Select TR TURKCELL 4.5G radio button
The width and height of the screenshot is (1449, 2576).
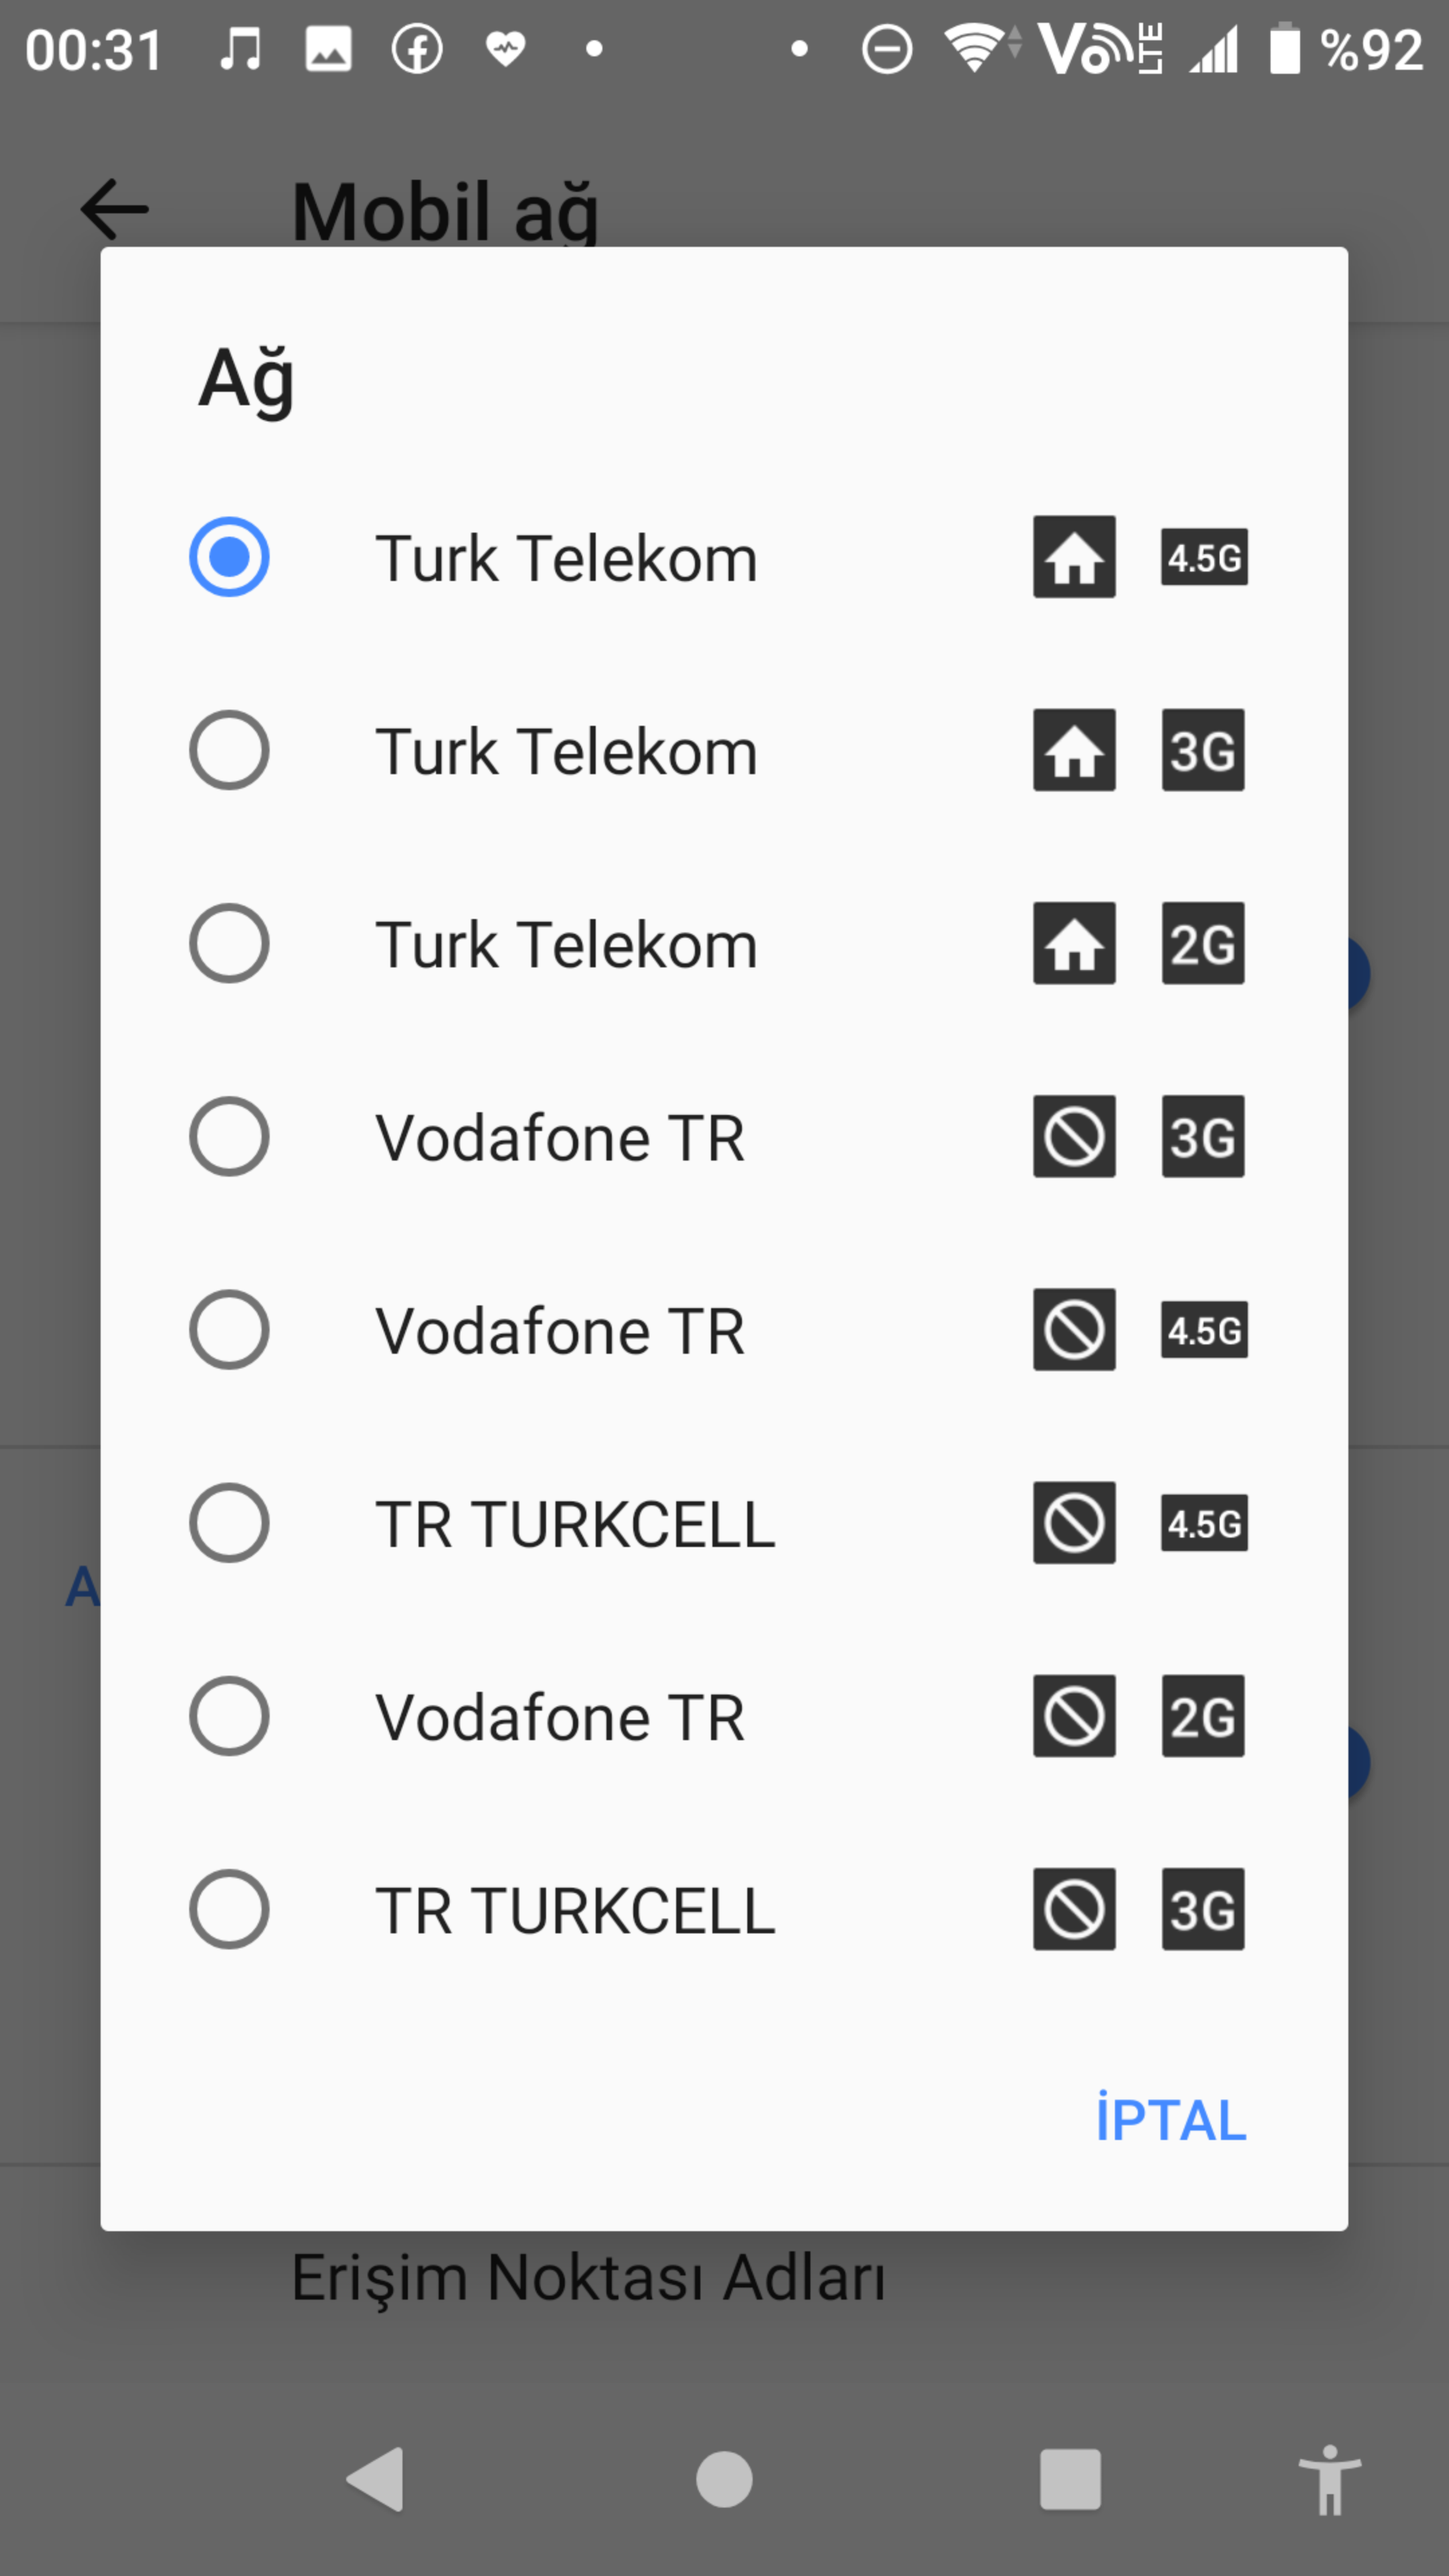pyautogui.click(x=229, y=1522)
